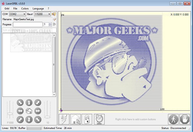Click the X Y coordinates readout
This screenshot has height=132, width=193.
[179, 14]
